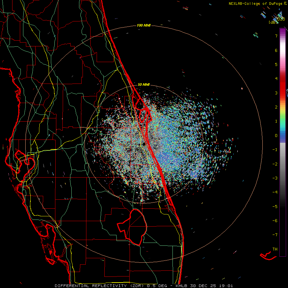
Task: Click the "[dB]" unit label above the scale
Action: tap(273, 22)
